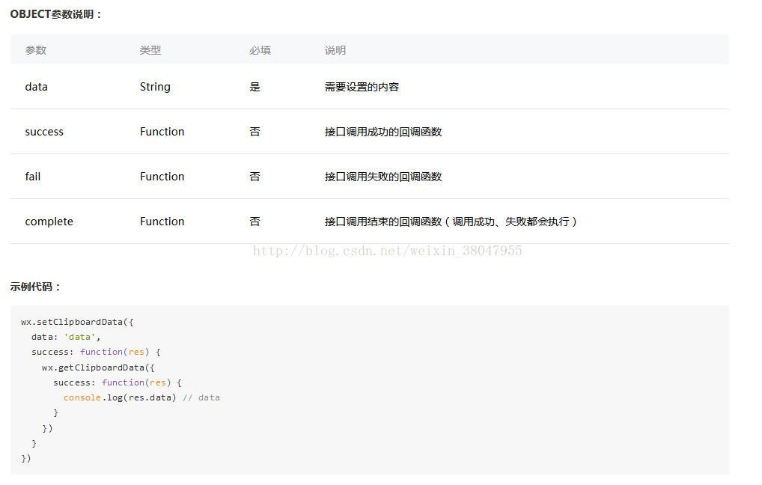Select the '说明' column header
Screen dimensions: 762x485
point(335,50)
